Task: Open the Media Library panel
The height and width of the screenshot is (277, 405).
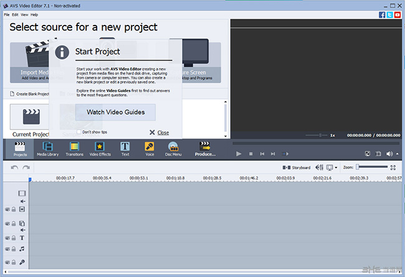Action: point(48,149)
